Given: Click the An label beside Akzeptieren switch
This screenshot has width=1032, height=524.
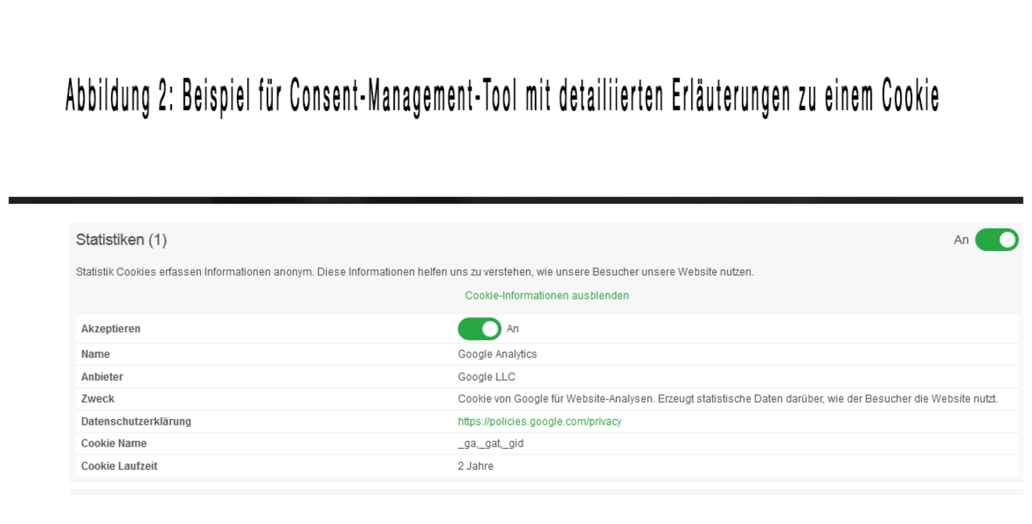Looking at the screenshot, I should tap(513, 329).
